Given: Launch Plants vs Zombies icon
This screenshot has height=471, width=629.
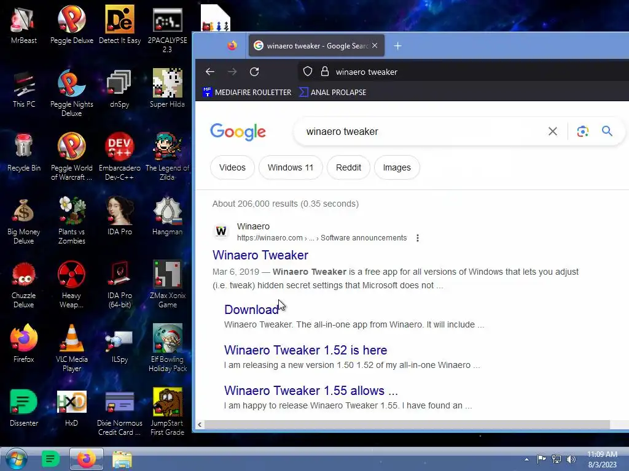Looking at the screenshot, I should pos(71,220).
